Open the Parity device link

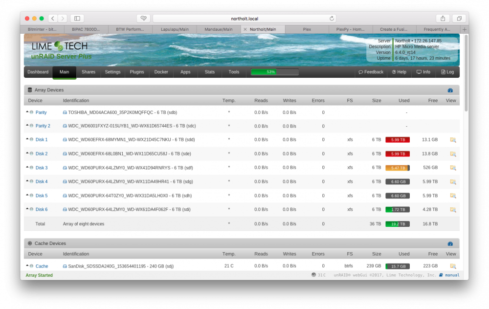click(41, 112)
